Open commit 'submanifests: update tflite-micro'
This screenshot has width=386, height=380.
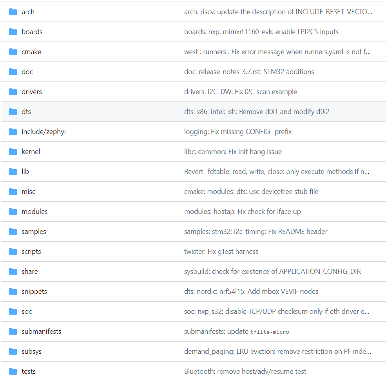pos(237,331)
